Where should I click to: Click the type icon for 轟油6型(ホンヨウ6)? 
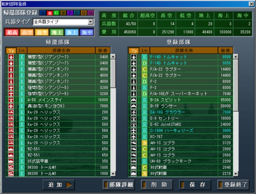[x=11, y=106]
